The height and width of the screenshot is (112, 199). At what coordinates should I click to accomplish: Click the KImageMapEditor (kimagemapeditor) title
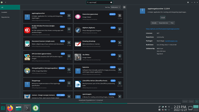[45, 68]
